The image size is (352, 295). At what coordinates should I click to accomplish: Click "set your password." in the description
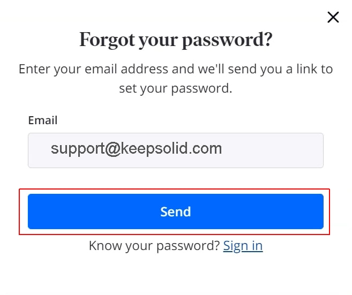click(176, 88)
